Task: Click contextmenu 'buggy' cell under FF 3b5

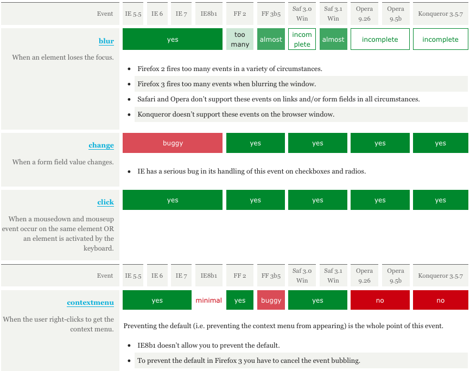Action: pyautogui.click(x=271, y=300)
